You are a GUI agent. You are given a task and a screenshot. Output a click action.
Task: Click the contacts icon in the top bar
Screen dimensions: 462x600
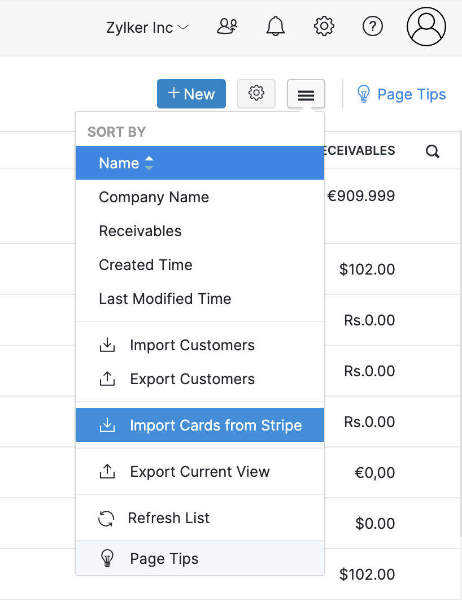226,26
